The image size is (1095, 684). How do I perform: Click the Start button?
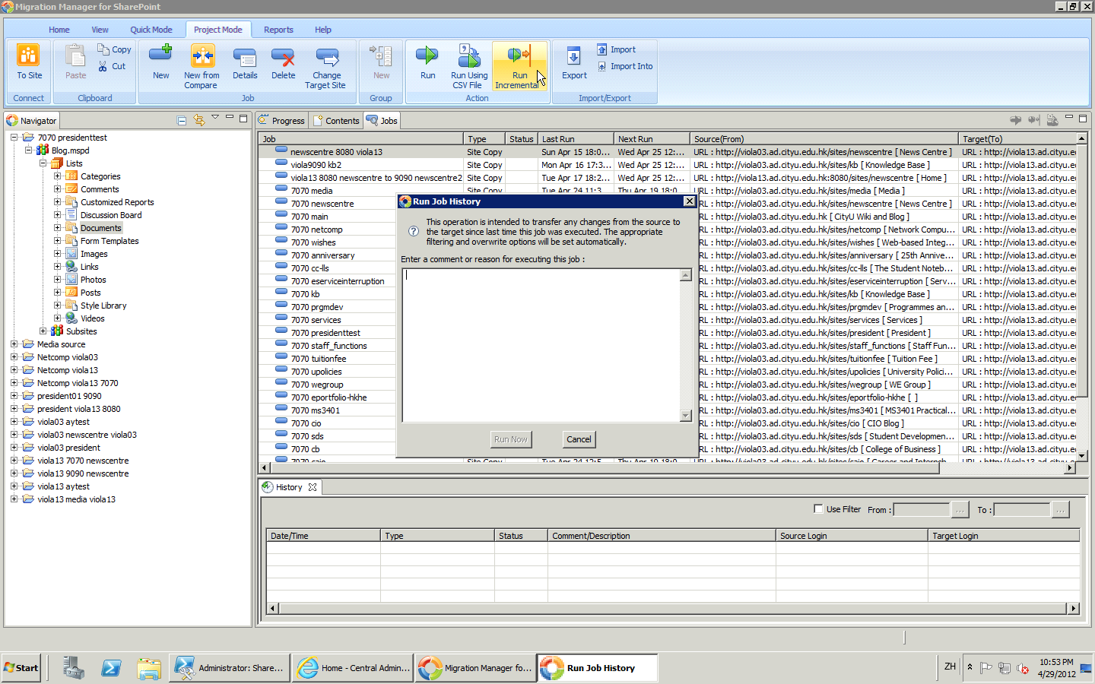click(21, 668)
